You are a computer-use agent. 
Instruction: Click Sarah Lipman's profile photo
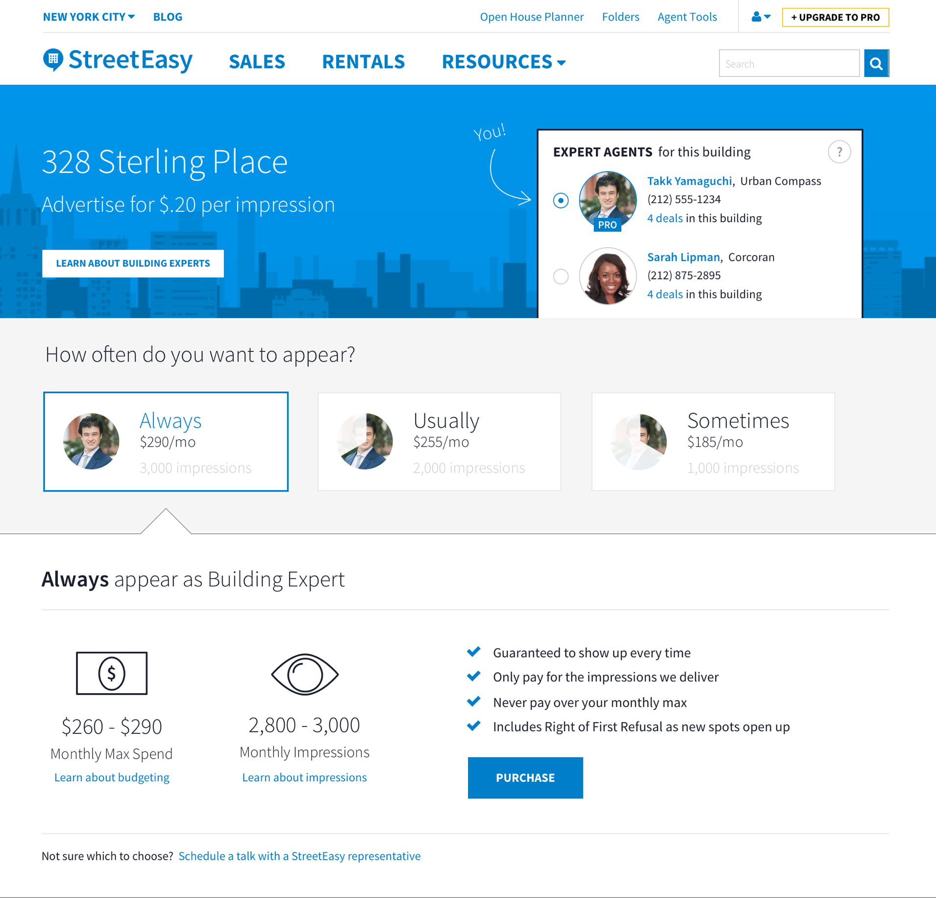tap(608, 276)
